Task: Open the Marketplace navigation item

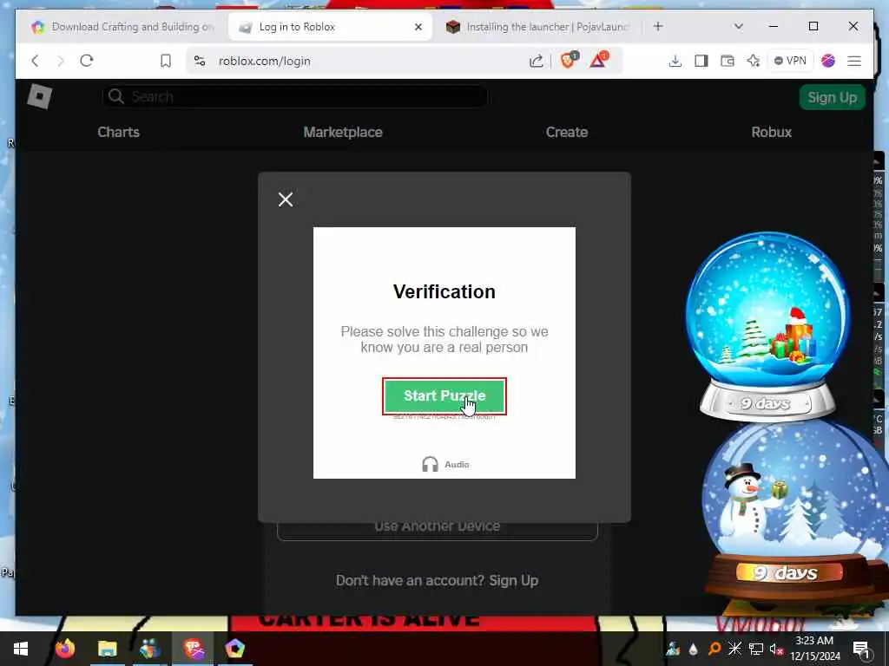Action: (343, 132)
